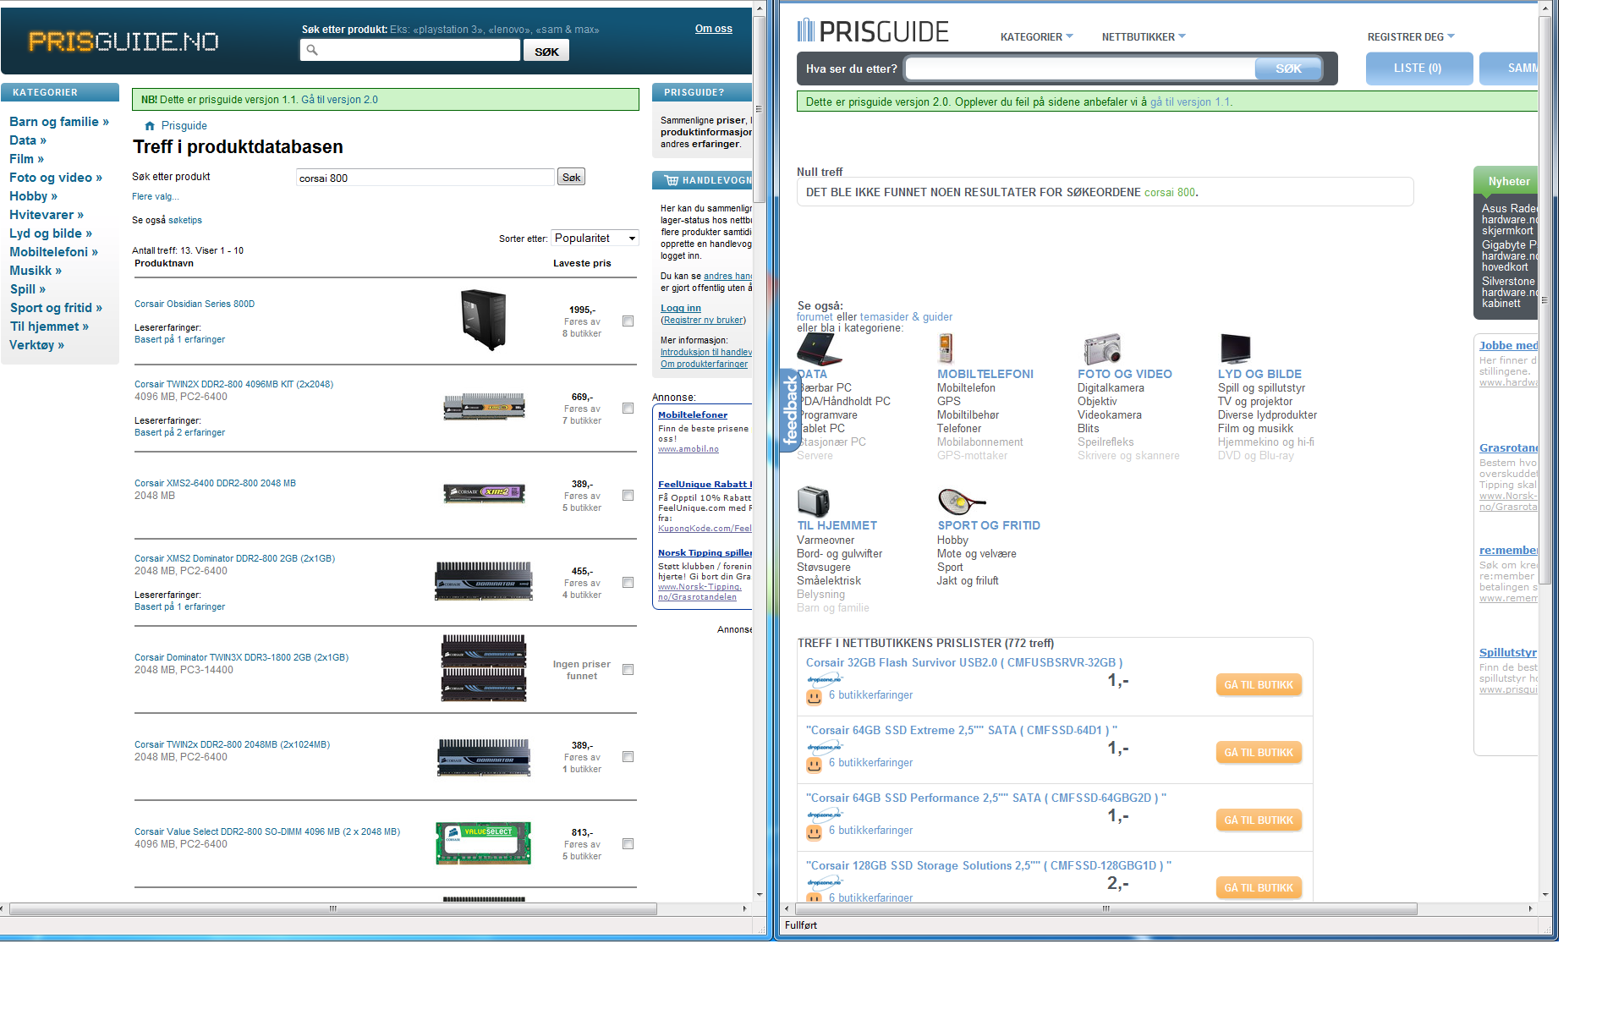Screen dimensions: 1624x1015
Task: Open Verktøy category in sidebar
Action: tap(36, 345)
